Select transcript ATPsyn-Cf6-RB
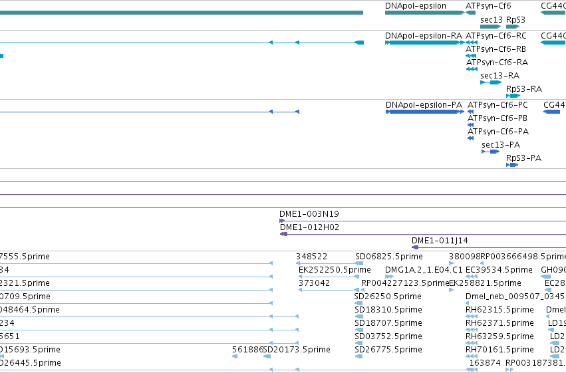The width and height of the screenshot is (566, 373). click(495, 49)
